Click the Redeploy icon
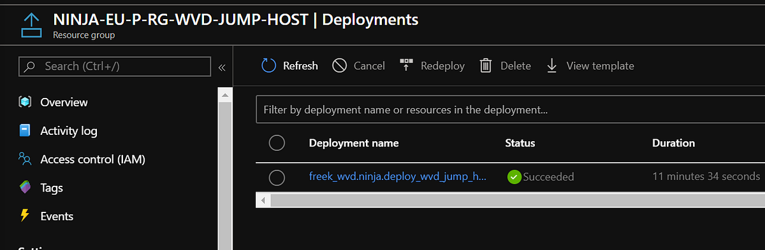The image size is (765, 250). (407, 66)
